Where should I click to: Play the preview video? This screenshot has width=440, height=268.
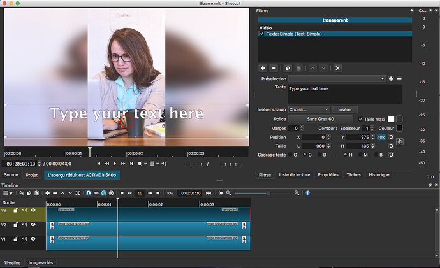click(115, 164)
